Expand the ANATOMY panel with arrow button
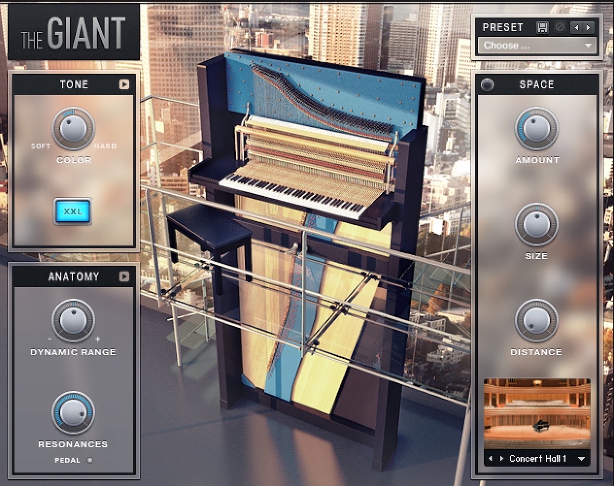The height and width of the screenshot is (486, 614). [124, 276]
